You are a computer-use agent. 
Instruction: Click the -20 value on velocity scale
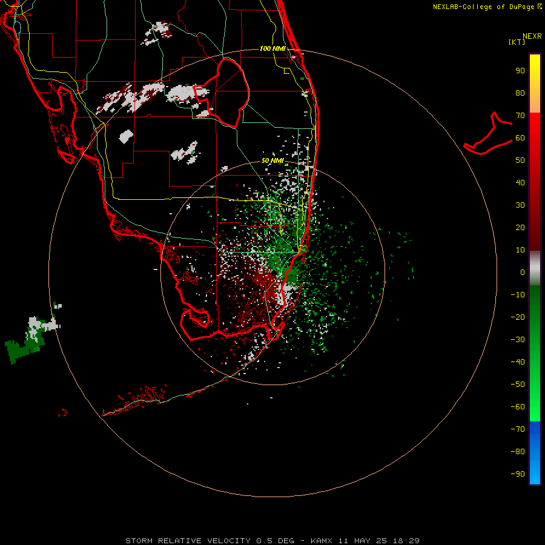coord(518,317)
